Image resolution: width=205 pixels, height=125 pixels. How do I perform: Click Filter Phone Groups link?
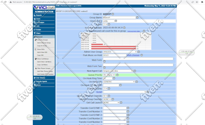click(x=43, y=68)
